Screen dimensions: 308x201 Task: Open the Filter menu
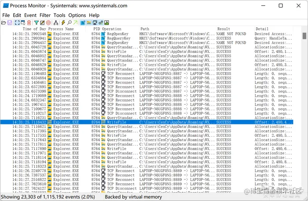(x=45, y=15)
